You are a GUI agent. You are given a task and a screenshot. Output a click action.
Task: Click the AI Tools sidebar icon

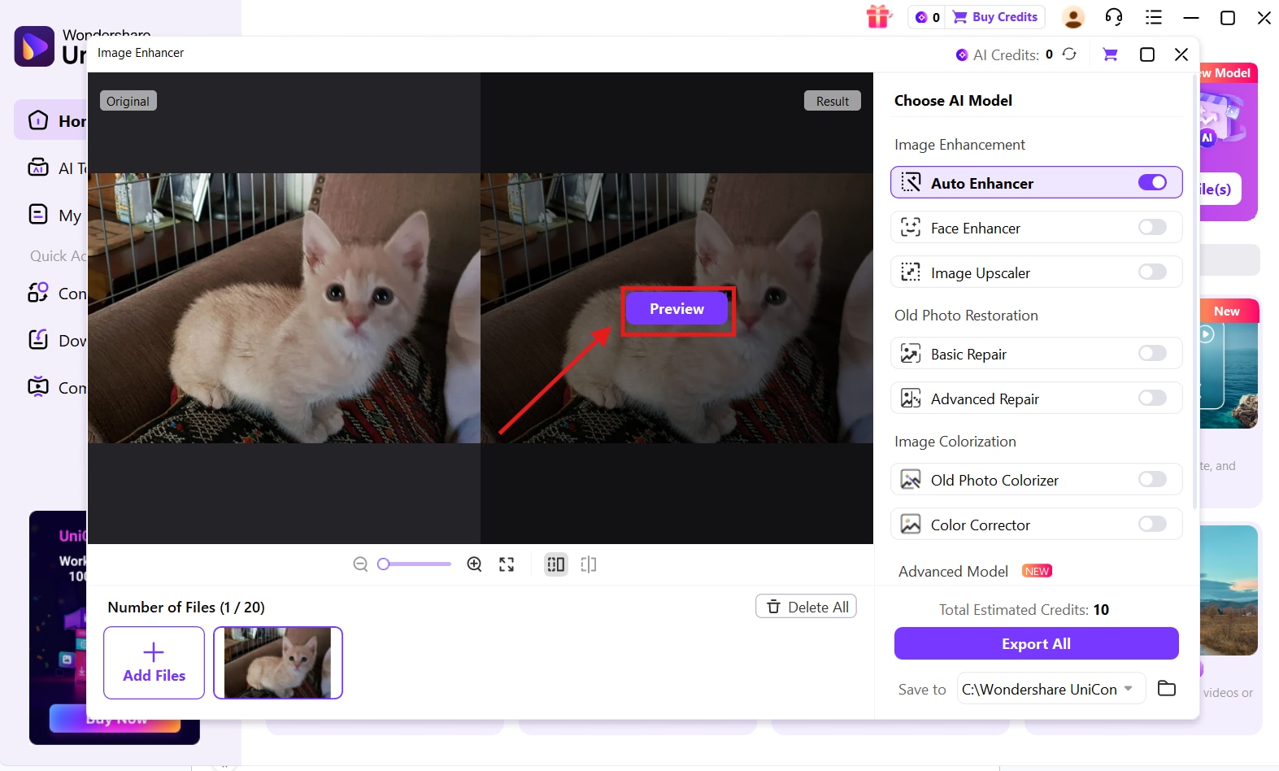click(38, 168)
